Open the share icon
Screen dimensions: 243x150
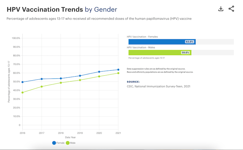point(231,9)
